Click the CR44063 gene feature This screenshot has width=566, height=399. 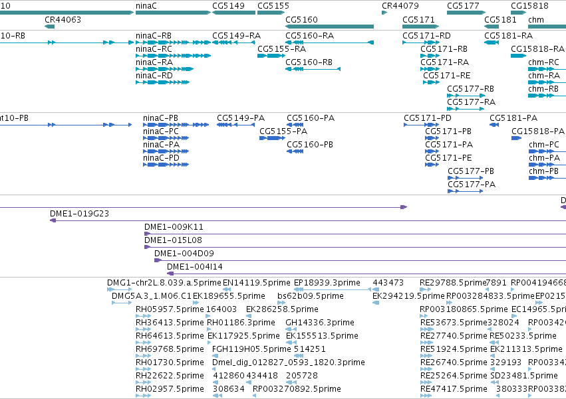coord(50,27)
